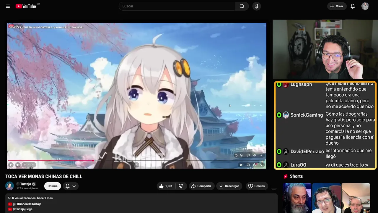Click the Compartir button
The image size is (378, 213).
[201, 186]
